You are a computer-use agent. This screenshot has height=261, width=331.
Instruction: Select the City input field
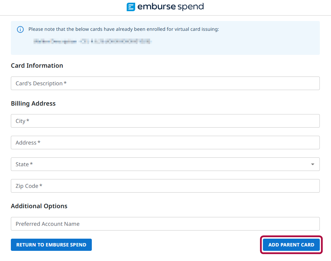coord(165,121)
